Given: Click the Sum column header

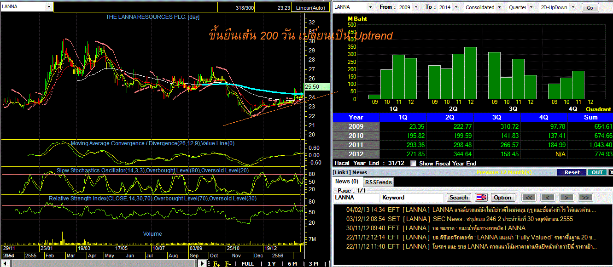Looking at the screenshot, I should pos(590,117).
